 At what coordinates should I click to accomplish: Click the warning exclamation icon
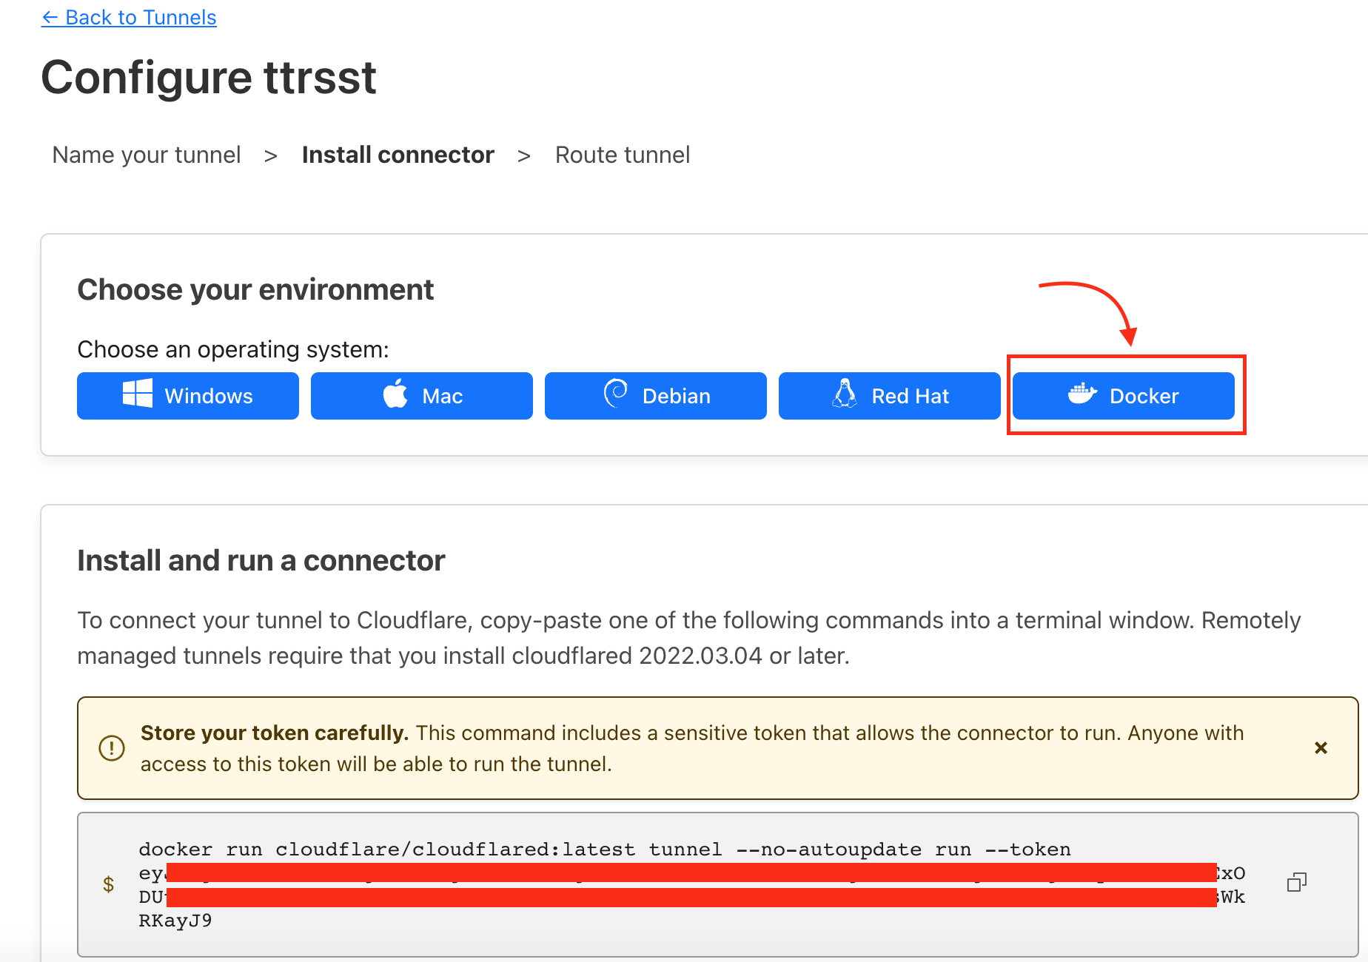(112, 748)
